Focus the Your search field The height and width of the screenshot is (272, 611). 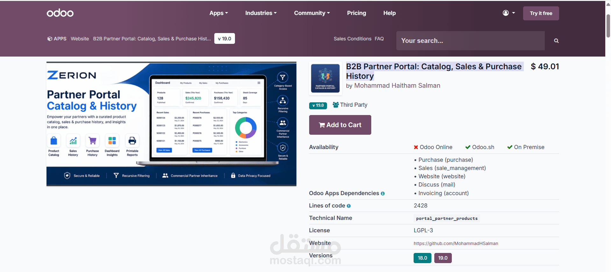470,41
